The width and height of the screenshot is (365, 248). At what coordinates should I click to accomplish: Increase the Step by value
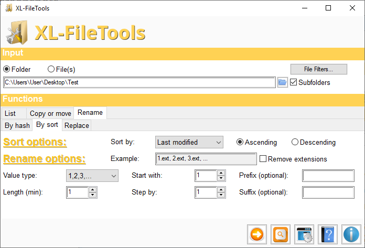point(221,190)
